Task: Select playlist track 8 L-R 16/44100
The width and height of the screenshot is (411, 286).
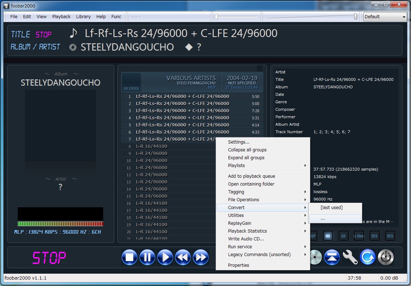Action: [x=169, y=146]
